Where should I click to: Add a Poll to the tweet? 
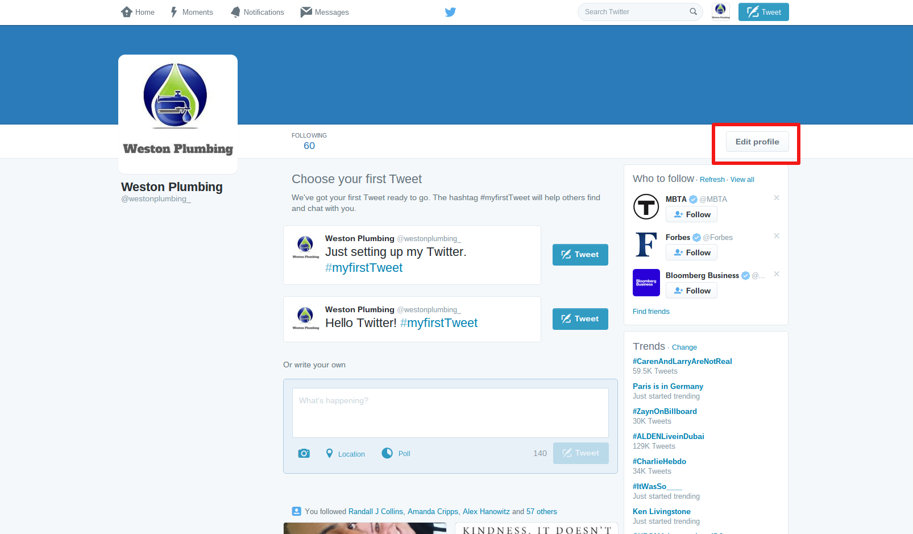(396, 453)
